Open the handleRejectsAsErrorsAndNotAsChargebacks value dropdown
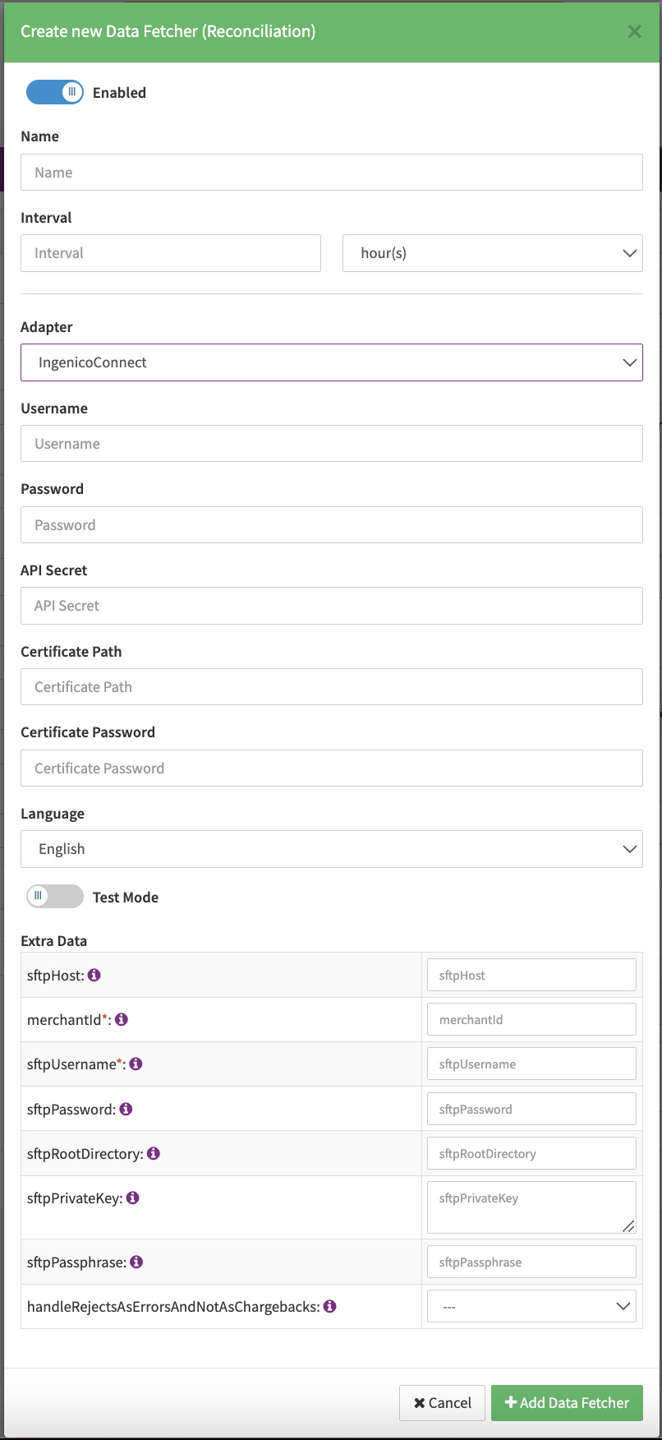This screenshot has height=1440, width=662. pyautogui.click(x=531, y=1306)
